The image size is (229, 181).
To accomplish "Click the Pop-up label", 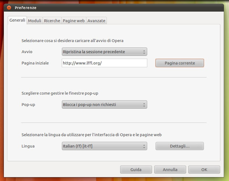I will 28,105.
